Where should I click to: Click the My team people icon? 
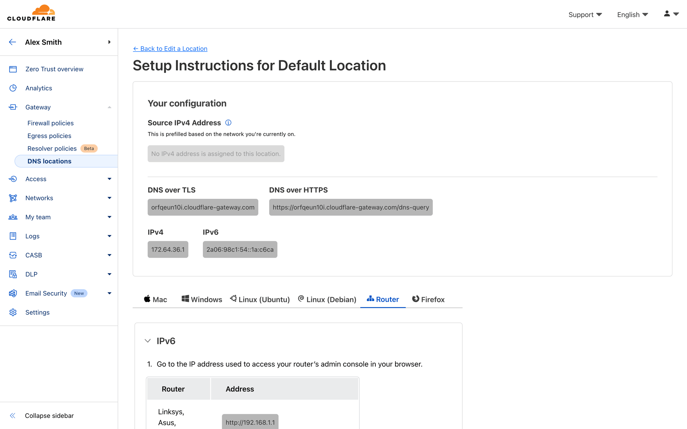[13, 217]
